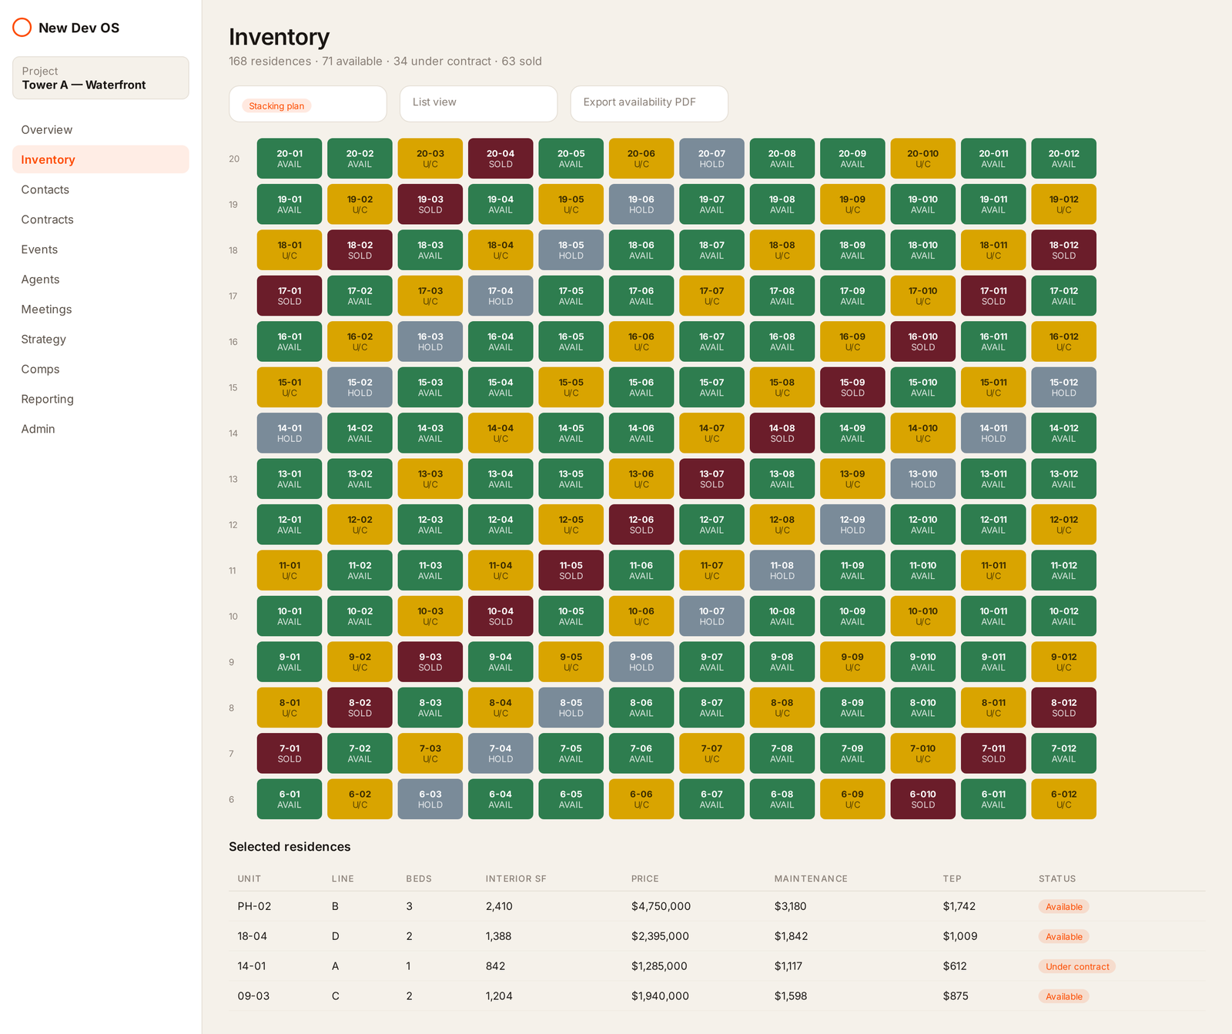This screenshot has width=1232, height=1034.
Task: Select Inventory in the sidebar
Action: click(x=101, y=159)
